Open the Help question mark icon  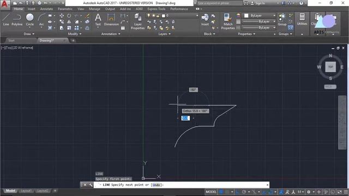tap(301, 3)
